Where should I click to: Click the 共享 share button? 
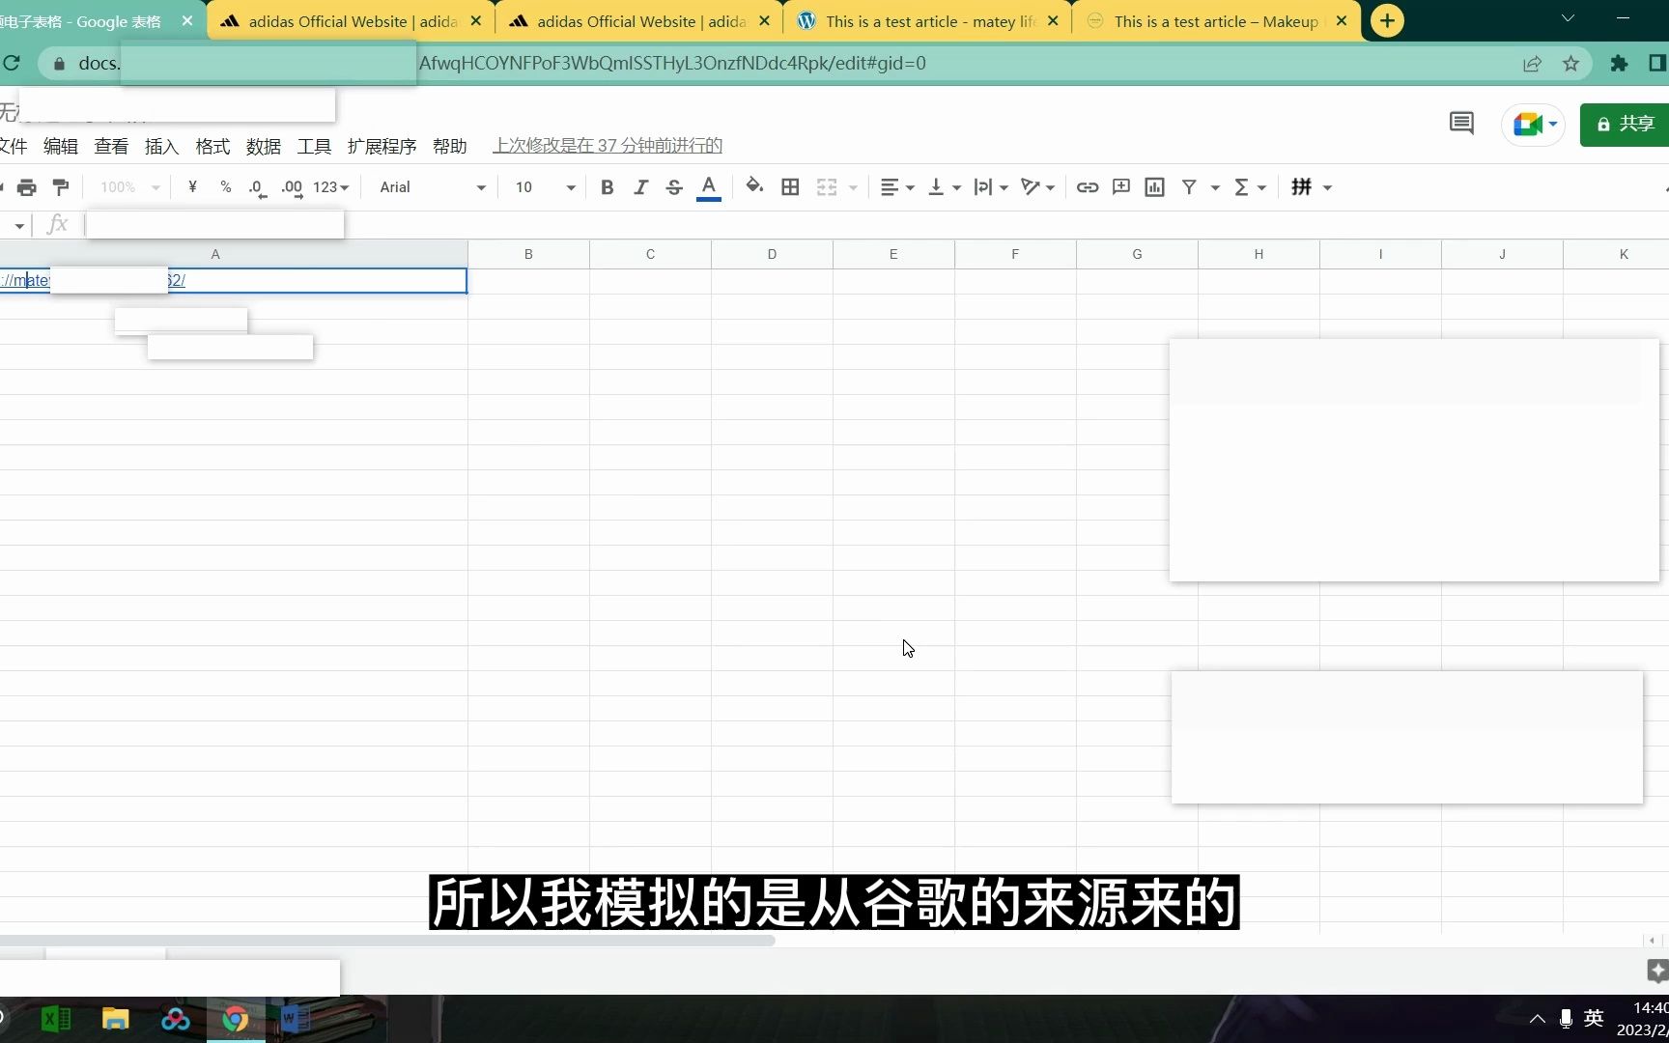(x=1625, y=124)
